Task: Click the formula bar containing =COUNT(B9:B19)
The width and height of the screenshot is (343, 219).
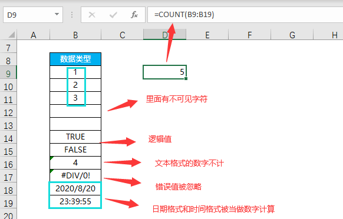Action: pyautogui.click(x=245, y=15)
